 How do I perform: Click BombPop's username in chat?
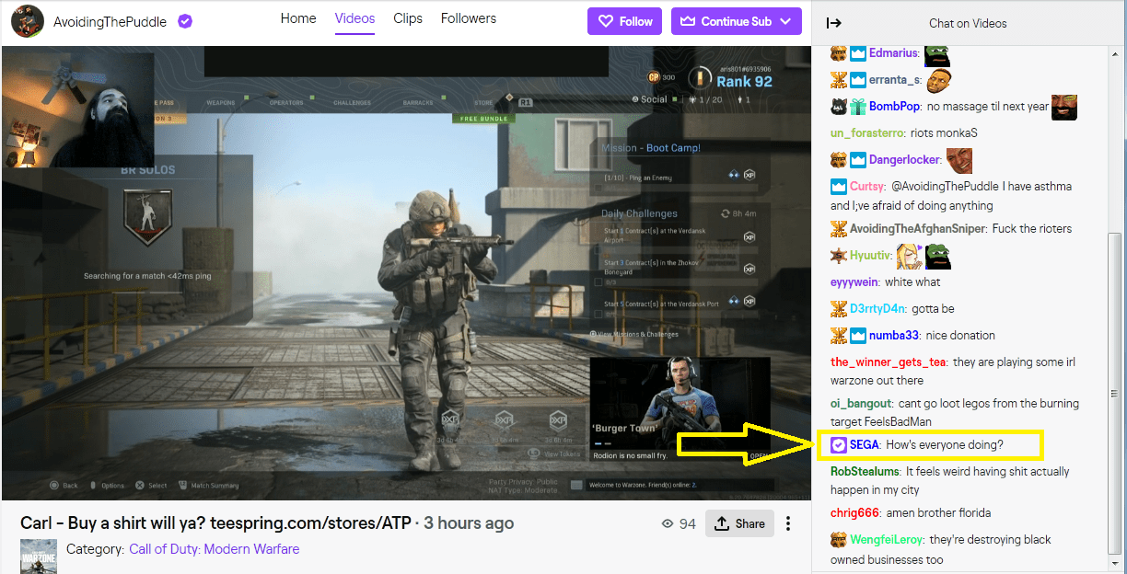point(895,107)
